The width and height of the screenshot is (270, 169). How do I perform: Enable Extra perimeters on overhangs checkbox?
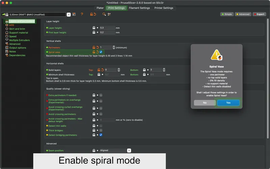point(101,101)
